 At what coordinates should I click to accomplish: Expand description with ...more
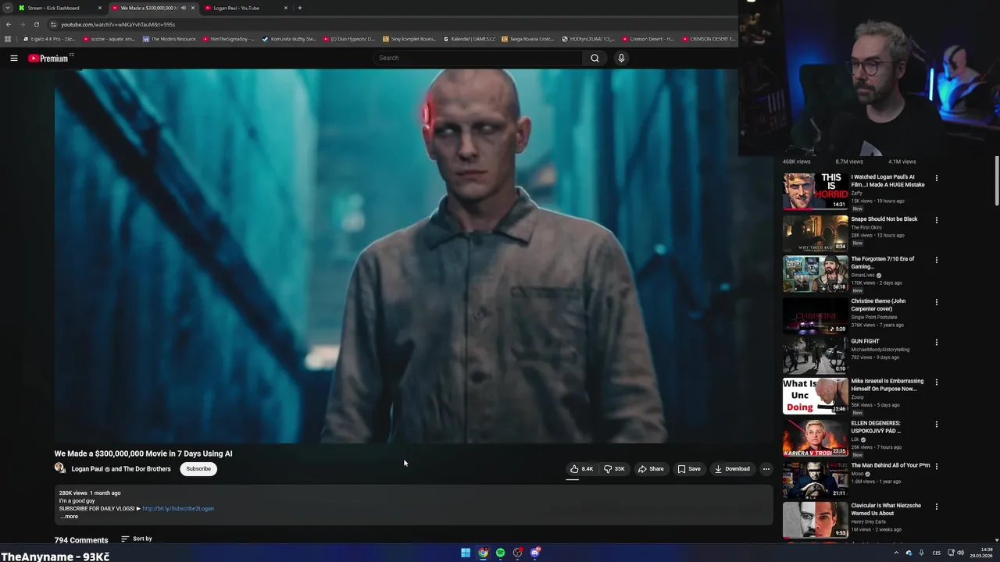point(70,517)
